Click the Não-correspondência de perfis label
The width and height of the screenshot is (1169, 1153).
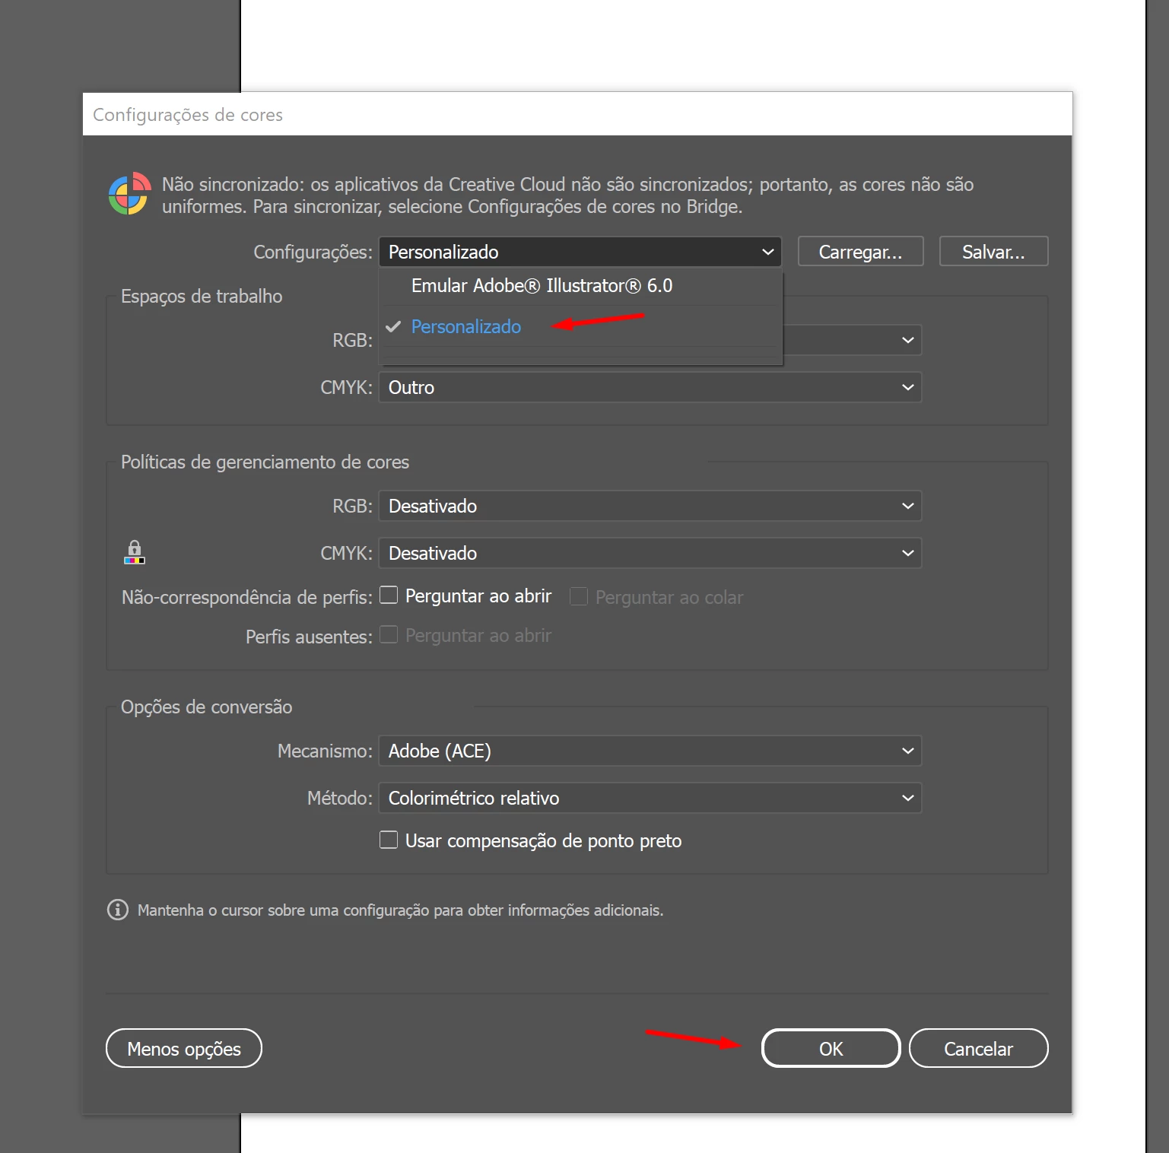[247, 598]
